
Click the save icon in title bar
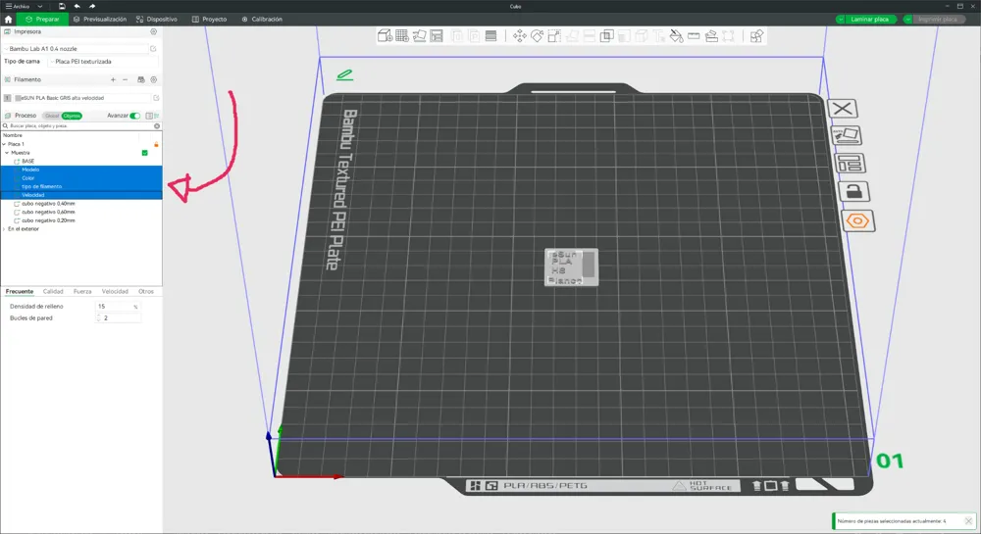(62, 6)
